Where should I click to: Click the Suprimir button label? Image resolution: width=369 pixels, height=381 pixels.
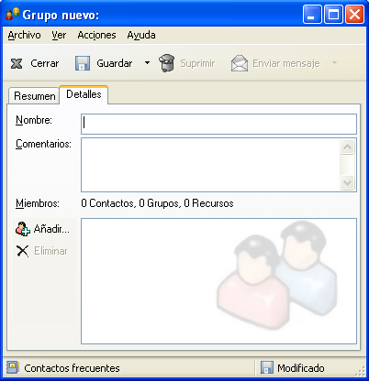tap(197, 63)
